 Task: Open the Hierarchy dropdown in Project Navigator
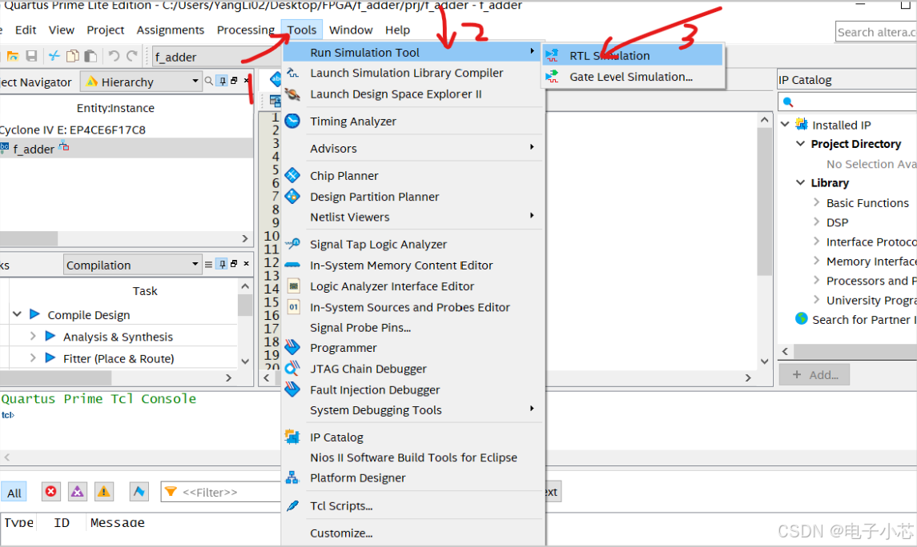coord(195,82)
